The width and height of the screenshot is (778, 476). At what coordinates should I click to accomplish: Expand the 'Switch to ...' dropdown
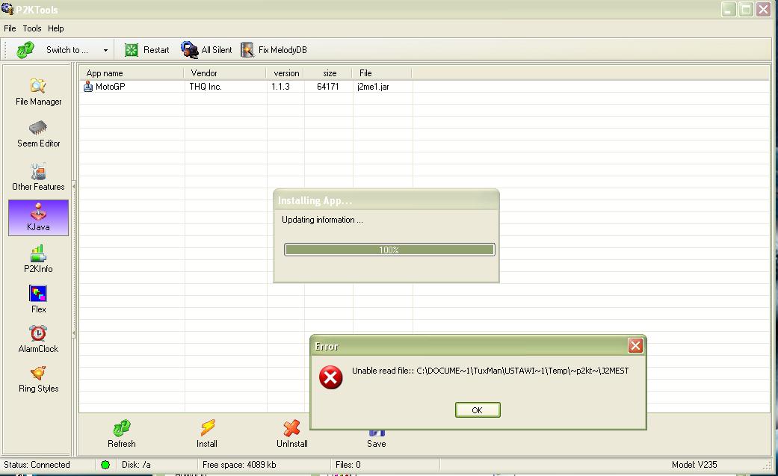pos(105,50)
